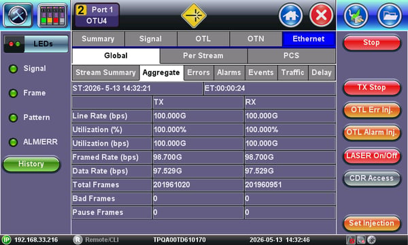Toggle the LEDs panel header
Viewport: 408px width, 245px height.
[36, 44]
